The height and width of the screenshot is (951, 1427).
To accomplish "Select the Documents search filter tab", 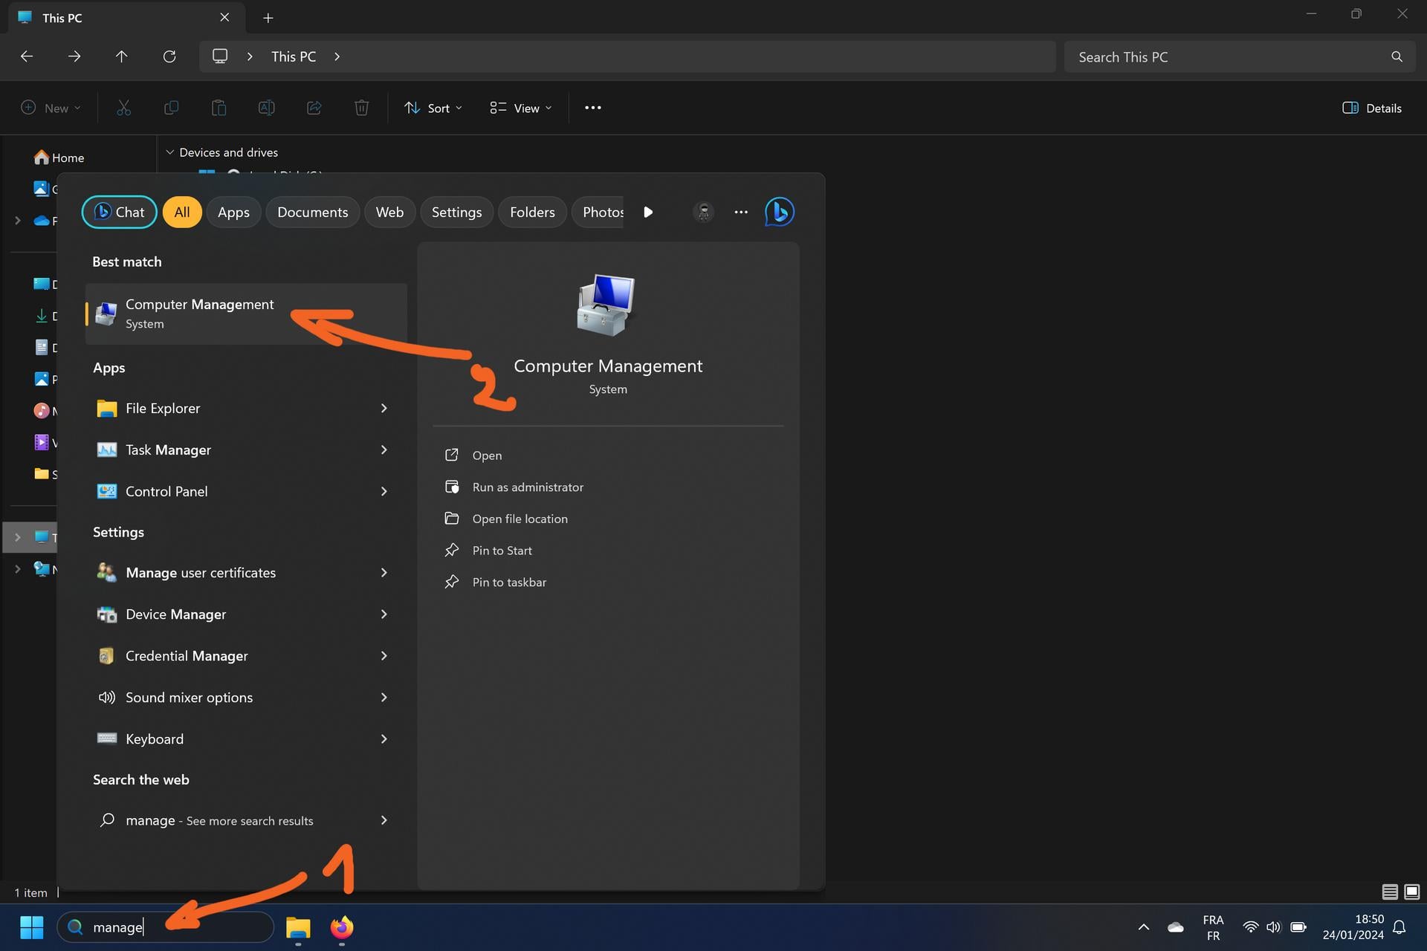I will click(312, 212).
